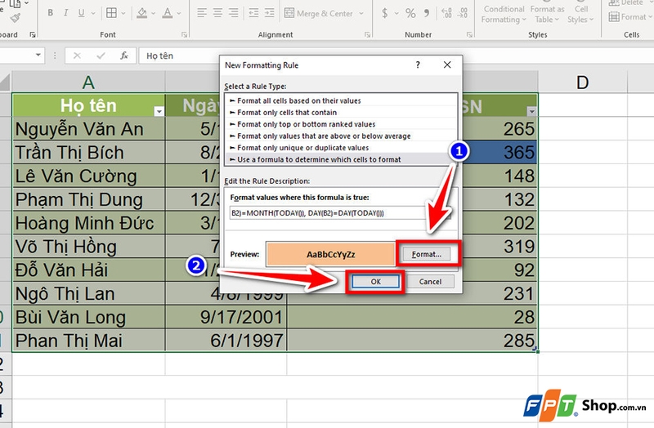The width and height of the screenshot is (654, 428).
Task: Click Increase Indent icon
Action: [x=270, y=13]
